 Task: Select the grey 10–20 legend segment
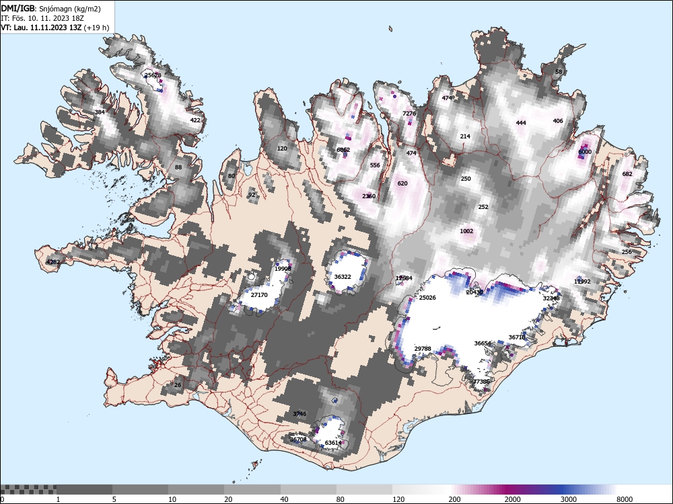(196, 490)
